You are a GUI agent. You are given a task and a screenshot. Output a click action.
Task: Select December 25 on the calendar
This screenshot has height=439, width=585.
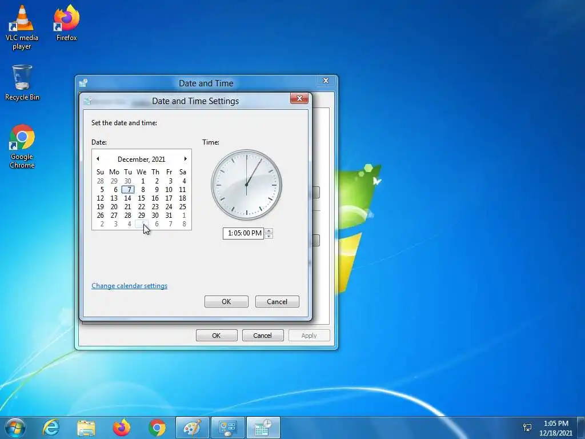pos(182,207)
